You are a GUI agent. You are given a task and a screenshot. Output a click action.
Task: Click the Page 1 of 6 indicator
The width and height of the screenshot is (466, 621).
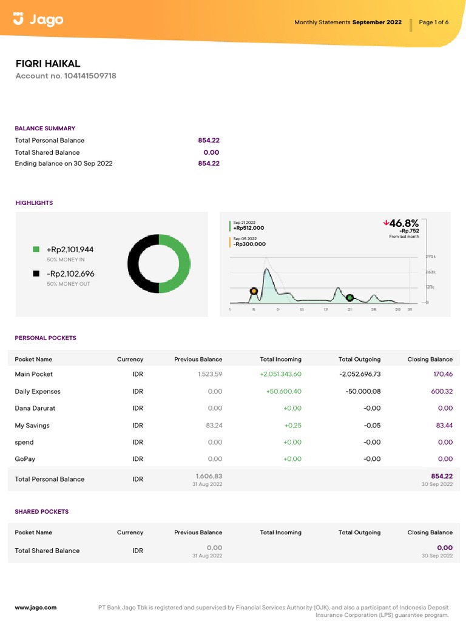pyautogui.click(x=434, y=22)
